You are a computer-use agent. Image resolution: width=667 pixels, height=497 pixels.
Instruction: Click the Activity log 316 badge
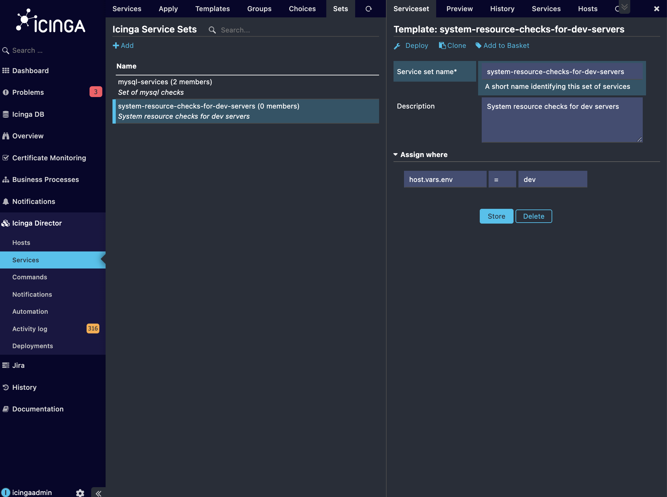pyautogui.click(x=93, y=328)
